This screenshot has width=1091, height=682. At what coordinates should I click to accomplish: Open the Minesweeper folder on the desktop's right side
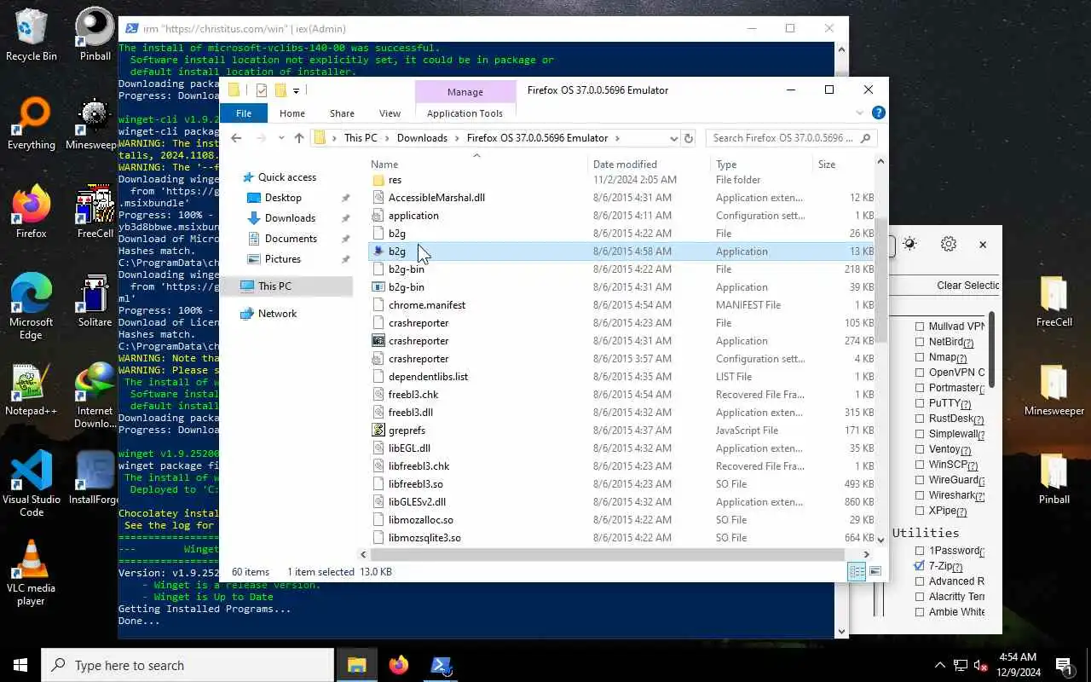point(1054,390)
